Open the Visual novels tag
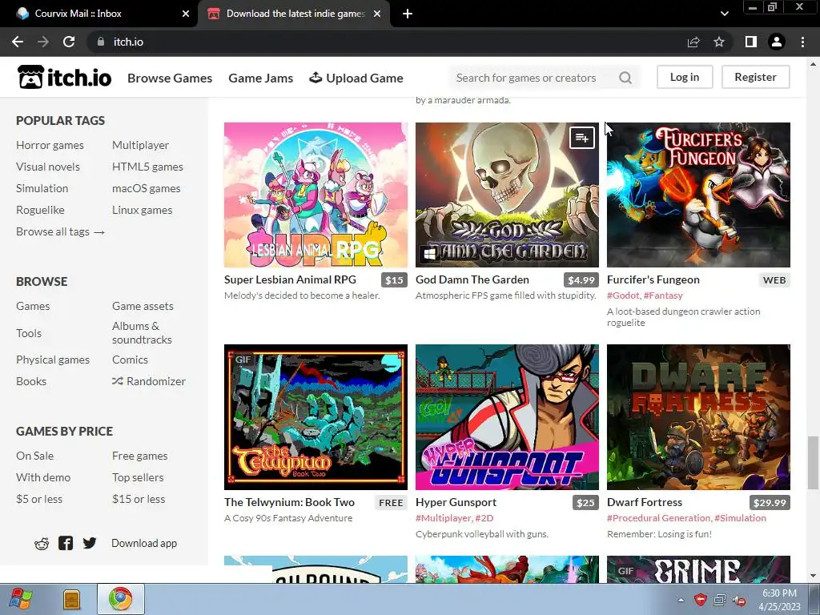This screenshot has width=820, height=615. [47, 167]
